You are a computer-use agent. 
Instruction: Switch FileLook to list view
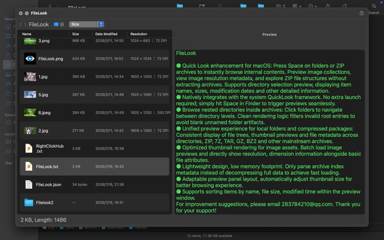tap(56, 24)
